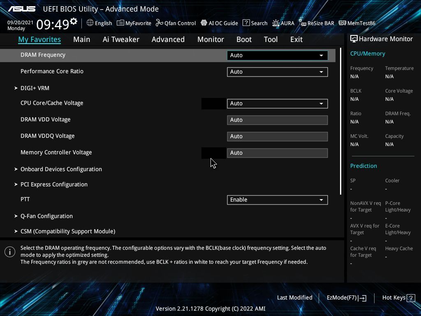Select Performance Core Ratio label
Screen dimensions: 421x316
(x=52, y=72)
